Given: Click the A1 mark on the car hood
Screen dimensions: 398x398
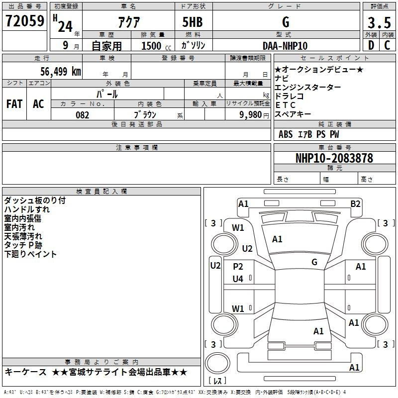Looking at the screenshot, I should coord(277,239).
